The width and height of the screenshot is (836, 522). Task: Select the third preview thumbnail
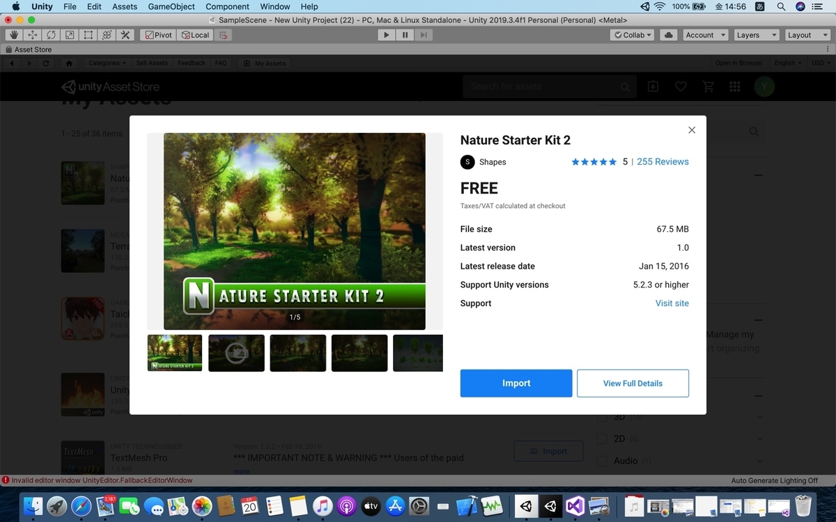click(x=298, y=353)
